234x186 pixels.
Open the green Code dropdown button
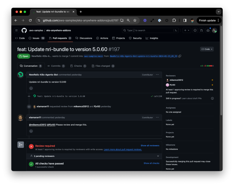207,49
